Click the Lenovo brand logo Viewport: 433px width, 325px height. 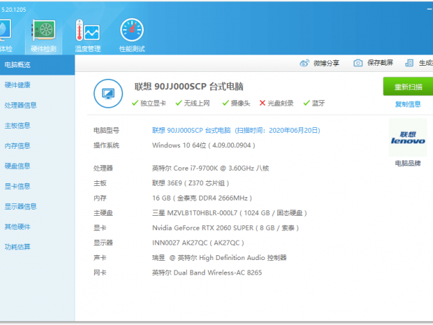click(408, 138)
